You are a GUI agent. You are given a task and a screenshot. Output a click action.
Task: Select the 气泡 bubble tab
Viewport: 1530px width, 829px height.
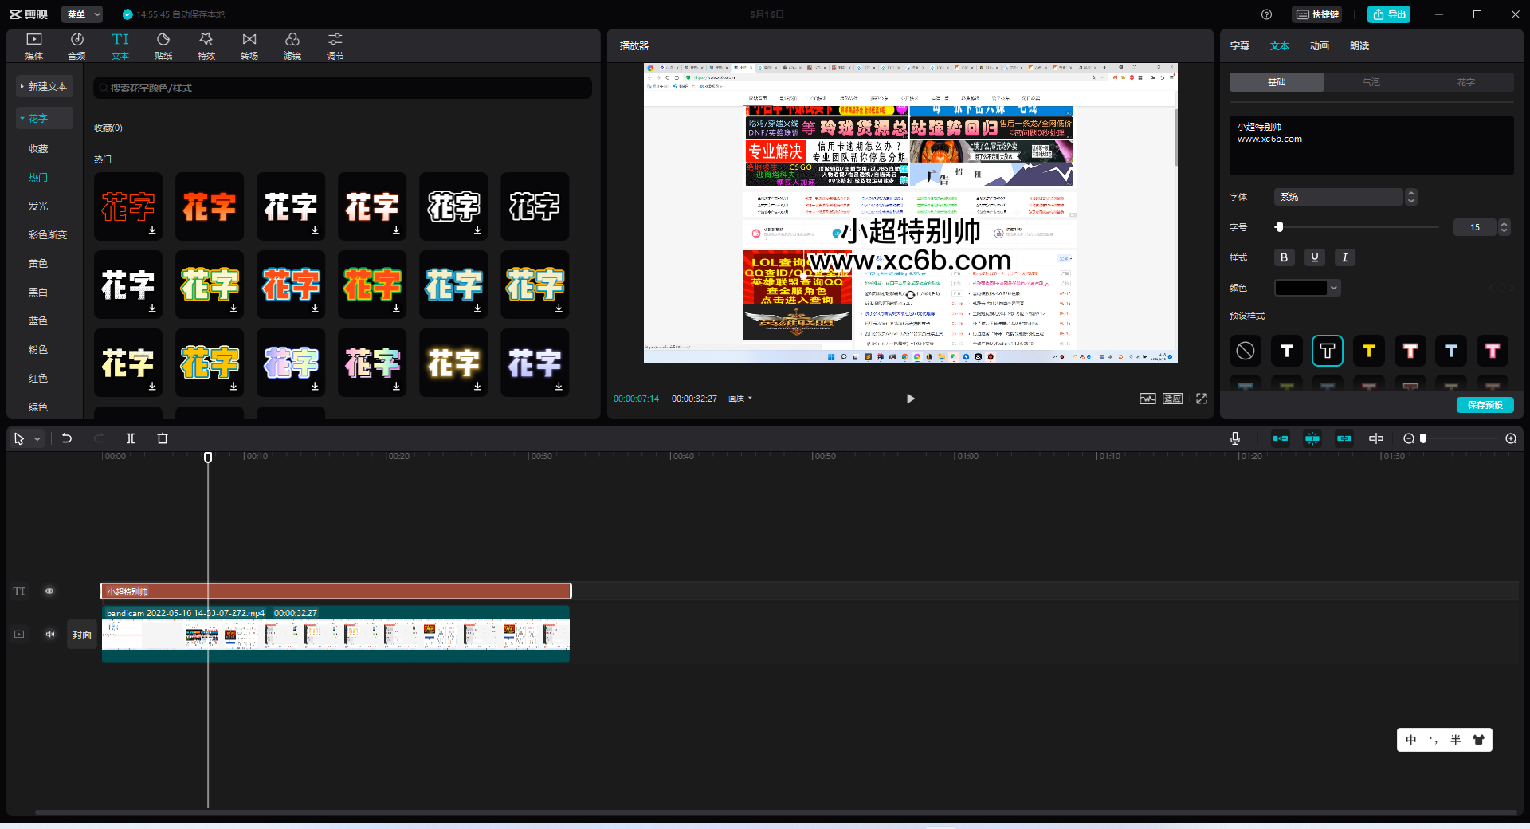click(x=1371, y=82)
